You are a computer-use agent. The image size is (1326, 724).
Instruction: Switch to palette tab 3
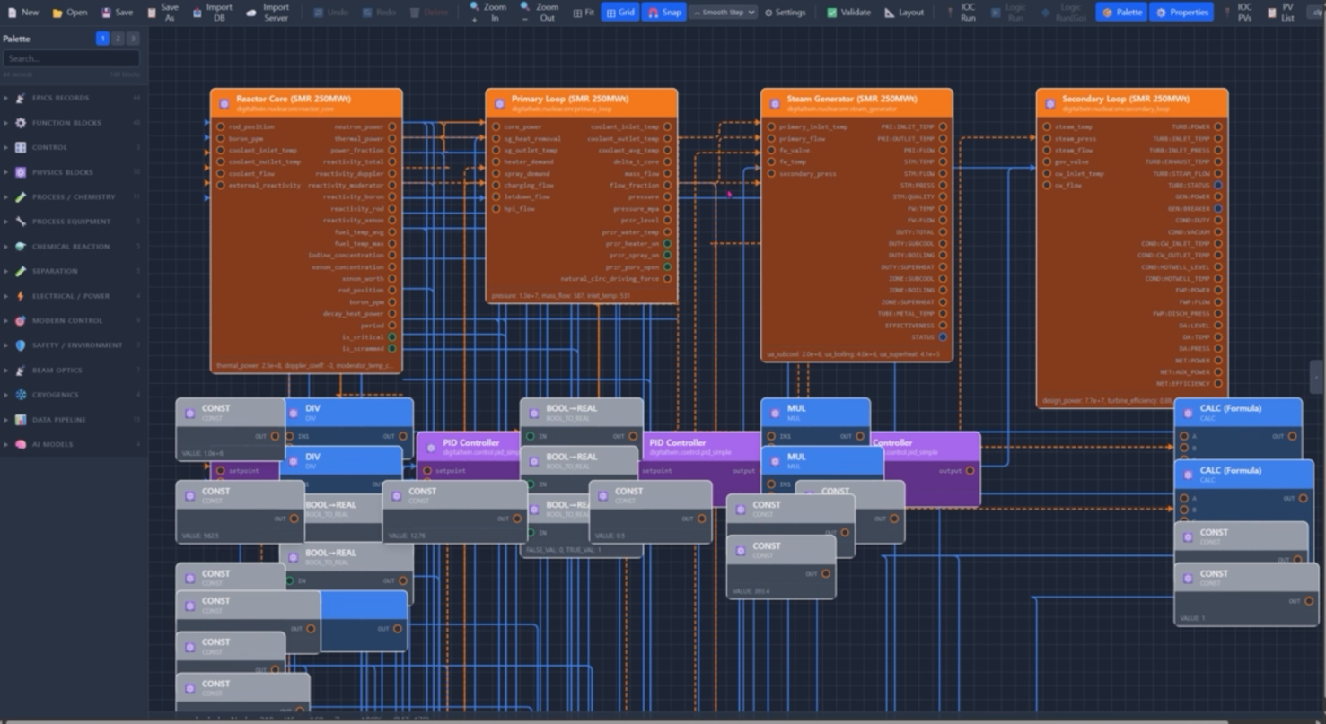[x=133, y=39]
